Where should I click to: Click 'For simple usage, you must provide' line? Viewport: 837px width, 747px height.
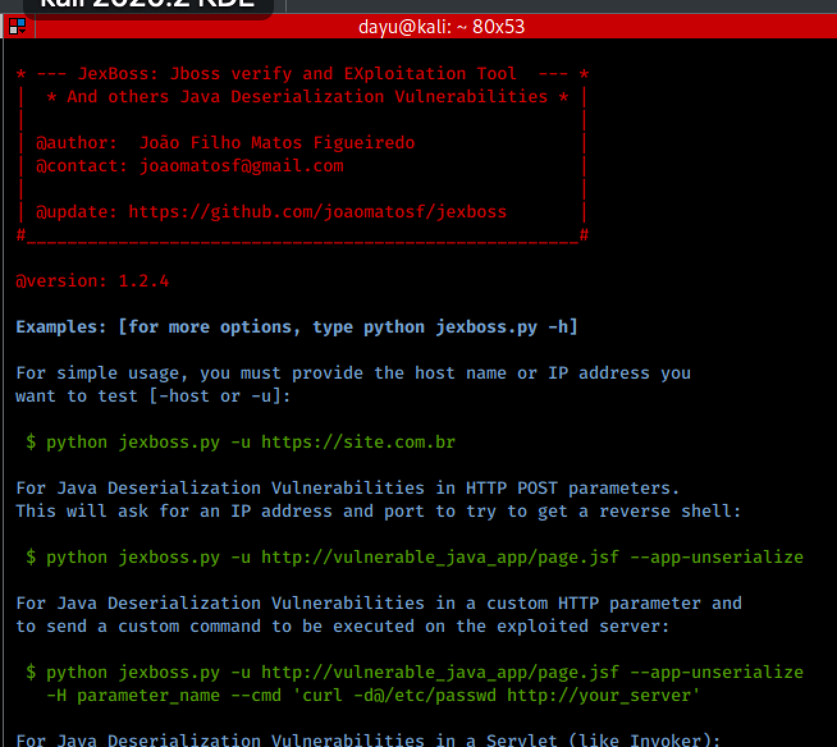click(x=353, y=373)
